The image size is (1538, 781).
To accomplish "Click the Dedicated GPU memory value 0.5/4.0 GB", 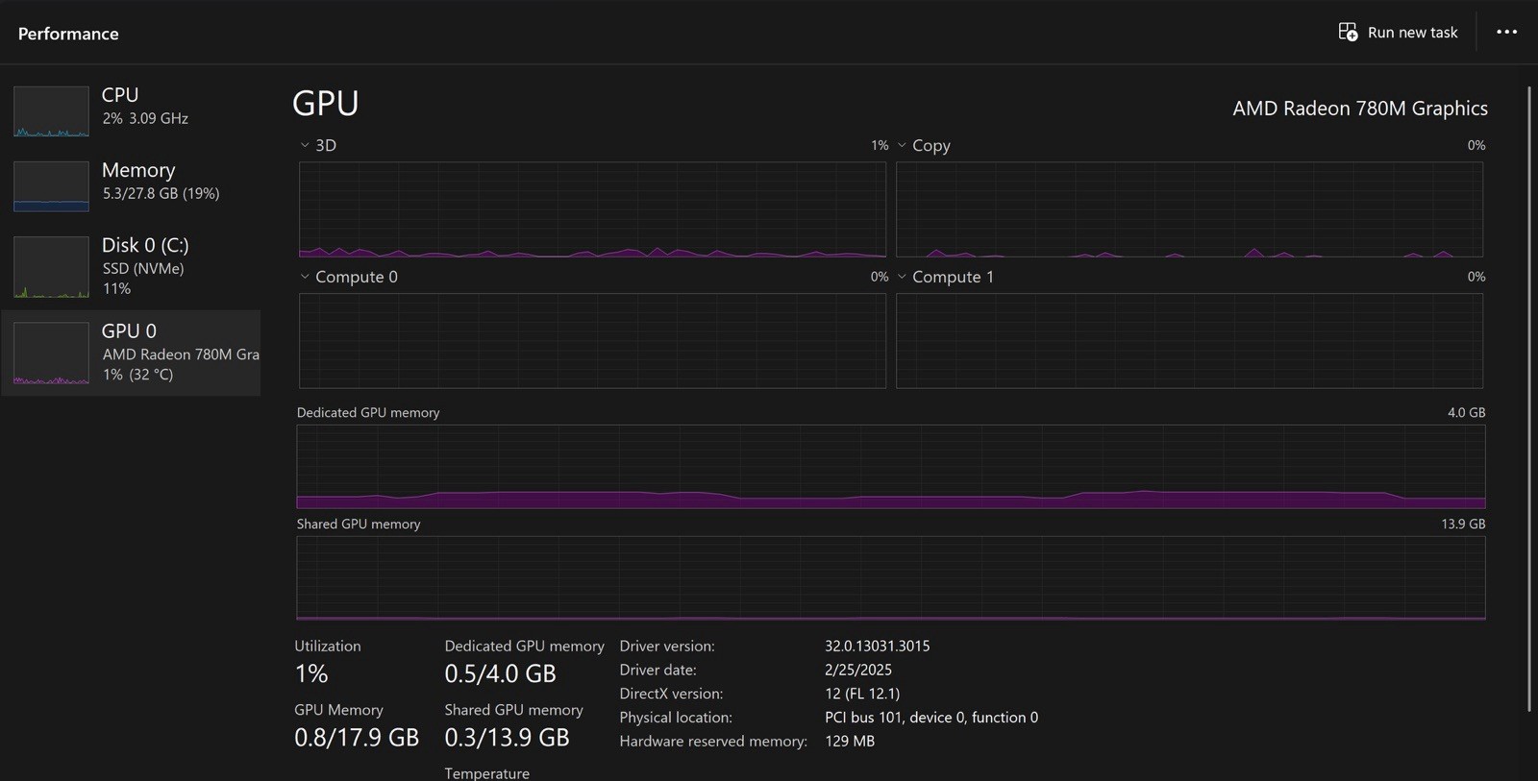I will pos(500,673).
